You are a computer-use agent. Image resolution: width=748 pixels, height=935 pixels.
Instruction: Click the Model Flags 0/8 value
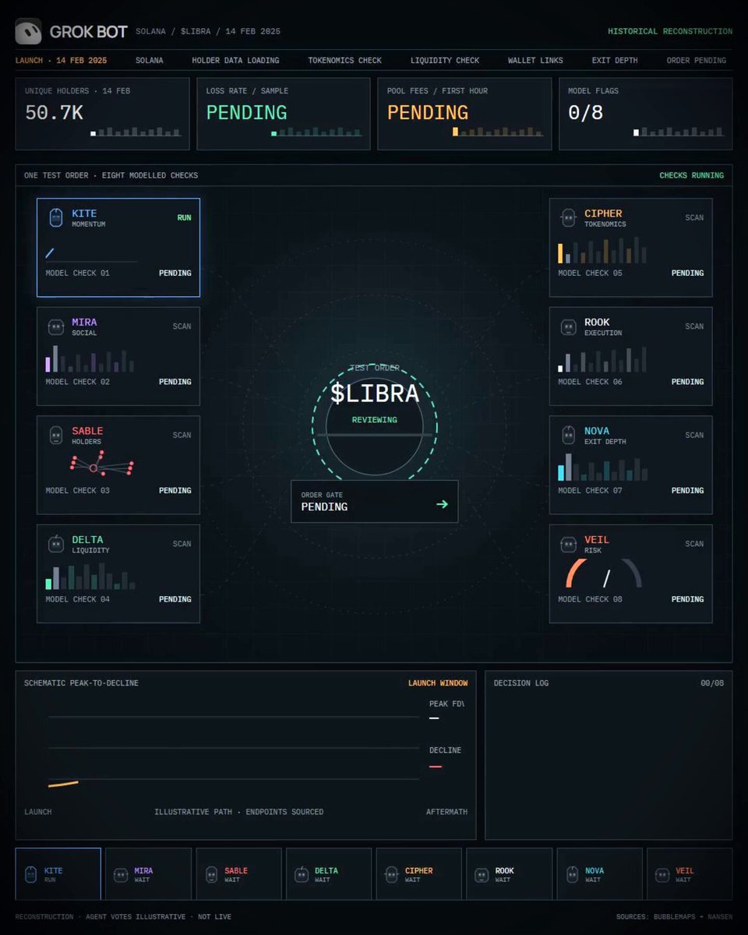(x=586, y=113)
